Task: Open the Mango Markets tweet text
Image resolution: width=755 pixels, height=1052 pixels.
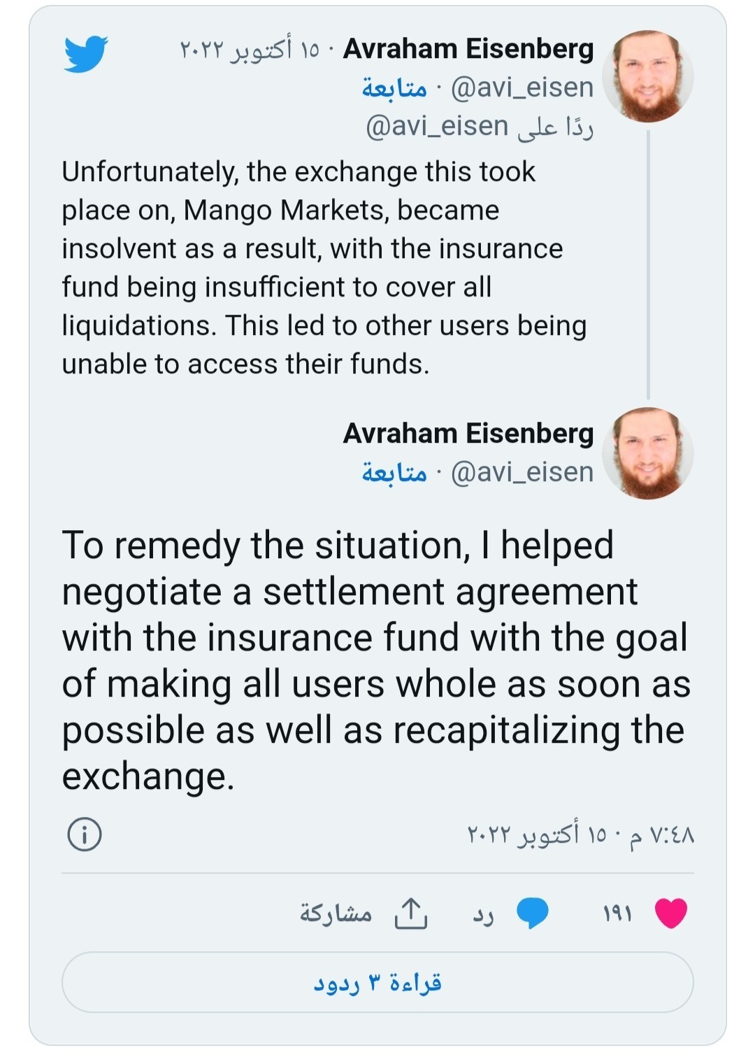Action: click(x=324, y=268)
